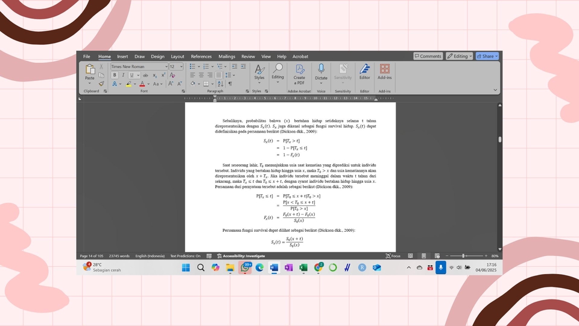Open Excel from the taskbar
Image resolution: width=579 pixels, height=326 pixels.
(x=303, y=267)
